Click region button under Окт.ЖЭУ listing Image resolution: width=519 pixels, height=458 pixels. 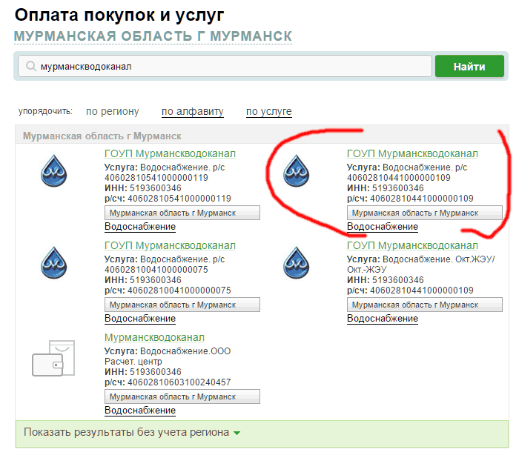(425, 305)
